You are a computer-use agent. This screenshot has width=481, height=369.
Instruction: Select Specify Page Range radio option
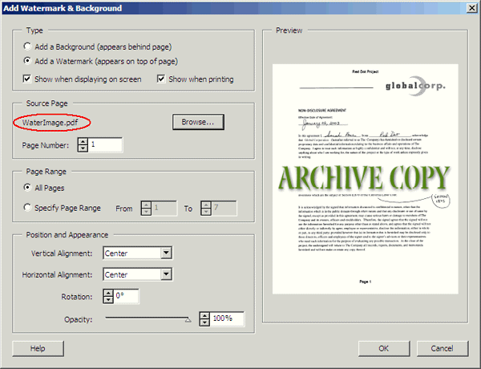pyautogui.click(x=28, y=208)
